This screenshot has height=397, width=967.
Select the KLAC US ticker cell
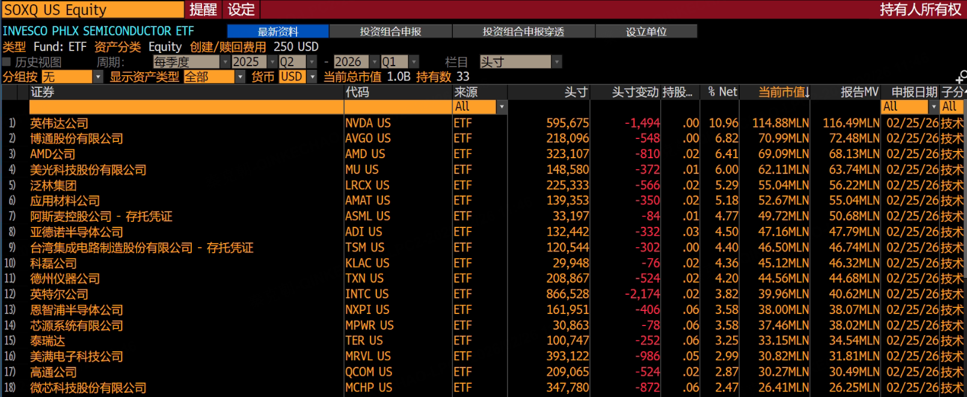[367, 263]
